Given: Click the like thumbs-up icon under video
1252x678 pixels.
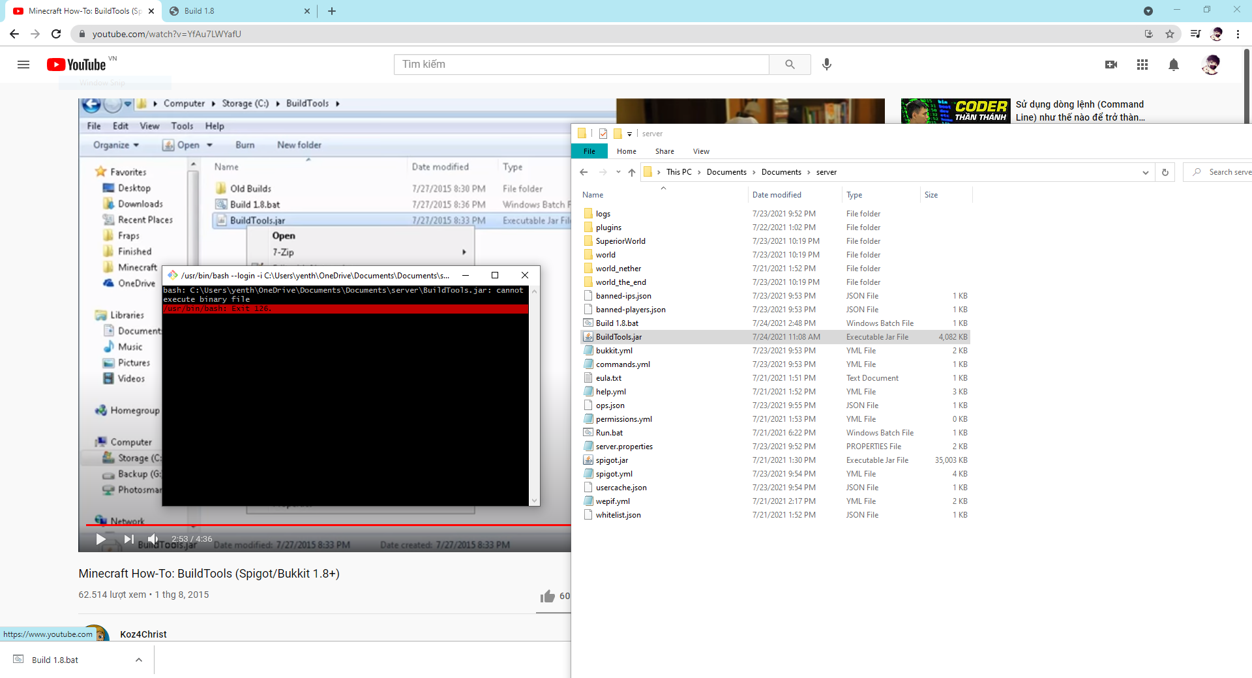Looking at the screenshot, I should [x=547, y=596].
